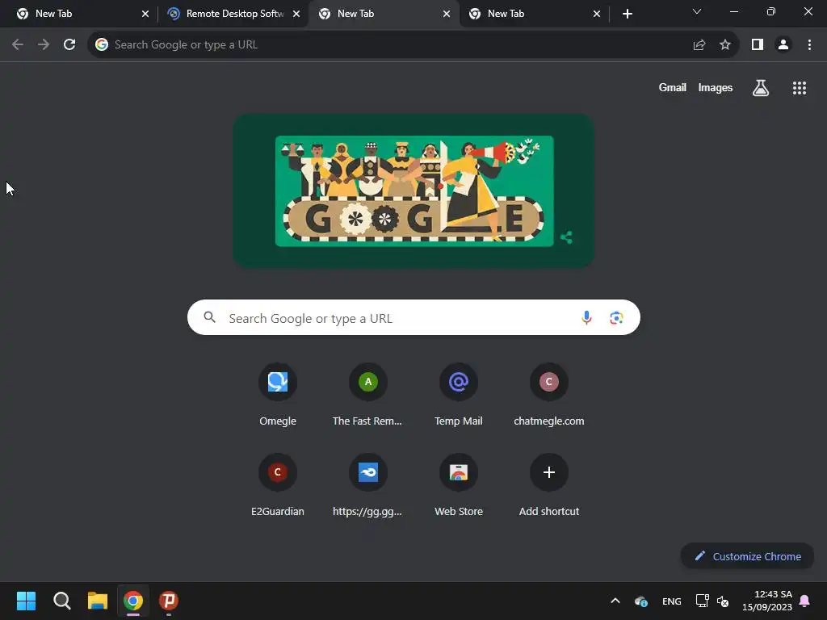This screenshot has height=620, width=827.
Task: Open the chatmegle.com shortcut
Action: pyautogui.click(x=549, y=394)
